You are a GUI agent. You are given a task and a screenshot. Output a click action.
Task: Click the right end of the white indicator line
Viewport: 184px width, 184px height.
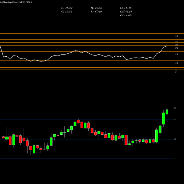click(167, 46)
